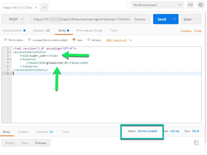Click the blue Send button
207x155 pixels.
coord(162,19)
